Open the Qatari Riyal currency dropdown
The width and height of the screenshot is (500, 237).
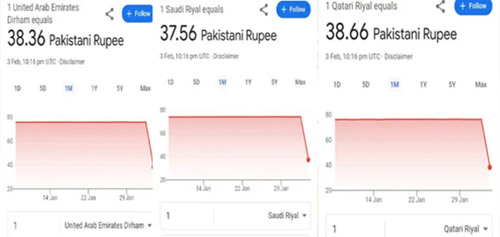tap(464, 229)
